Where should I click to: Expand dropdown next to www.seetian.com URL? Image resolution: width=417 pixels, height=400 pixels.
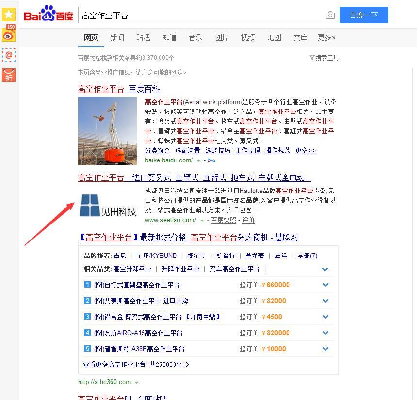202,221
